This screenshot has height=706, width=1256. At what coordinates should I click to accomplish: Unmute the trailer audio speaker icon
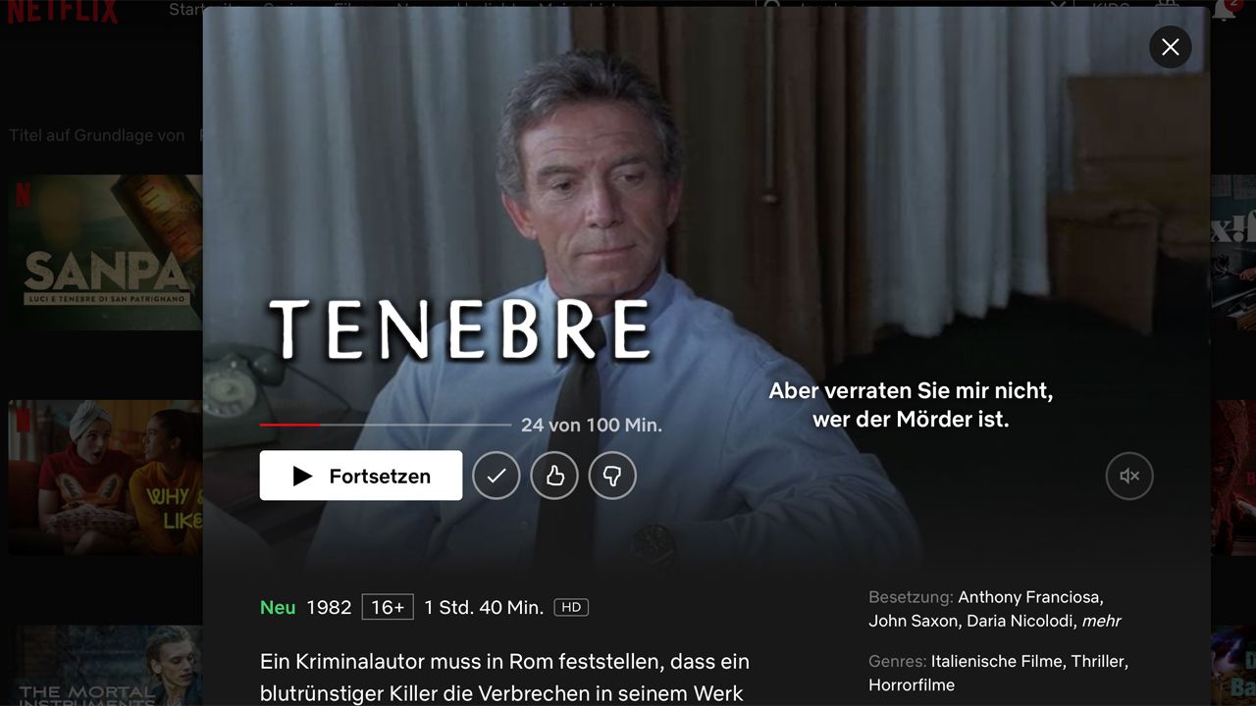[1129, 476]
